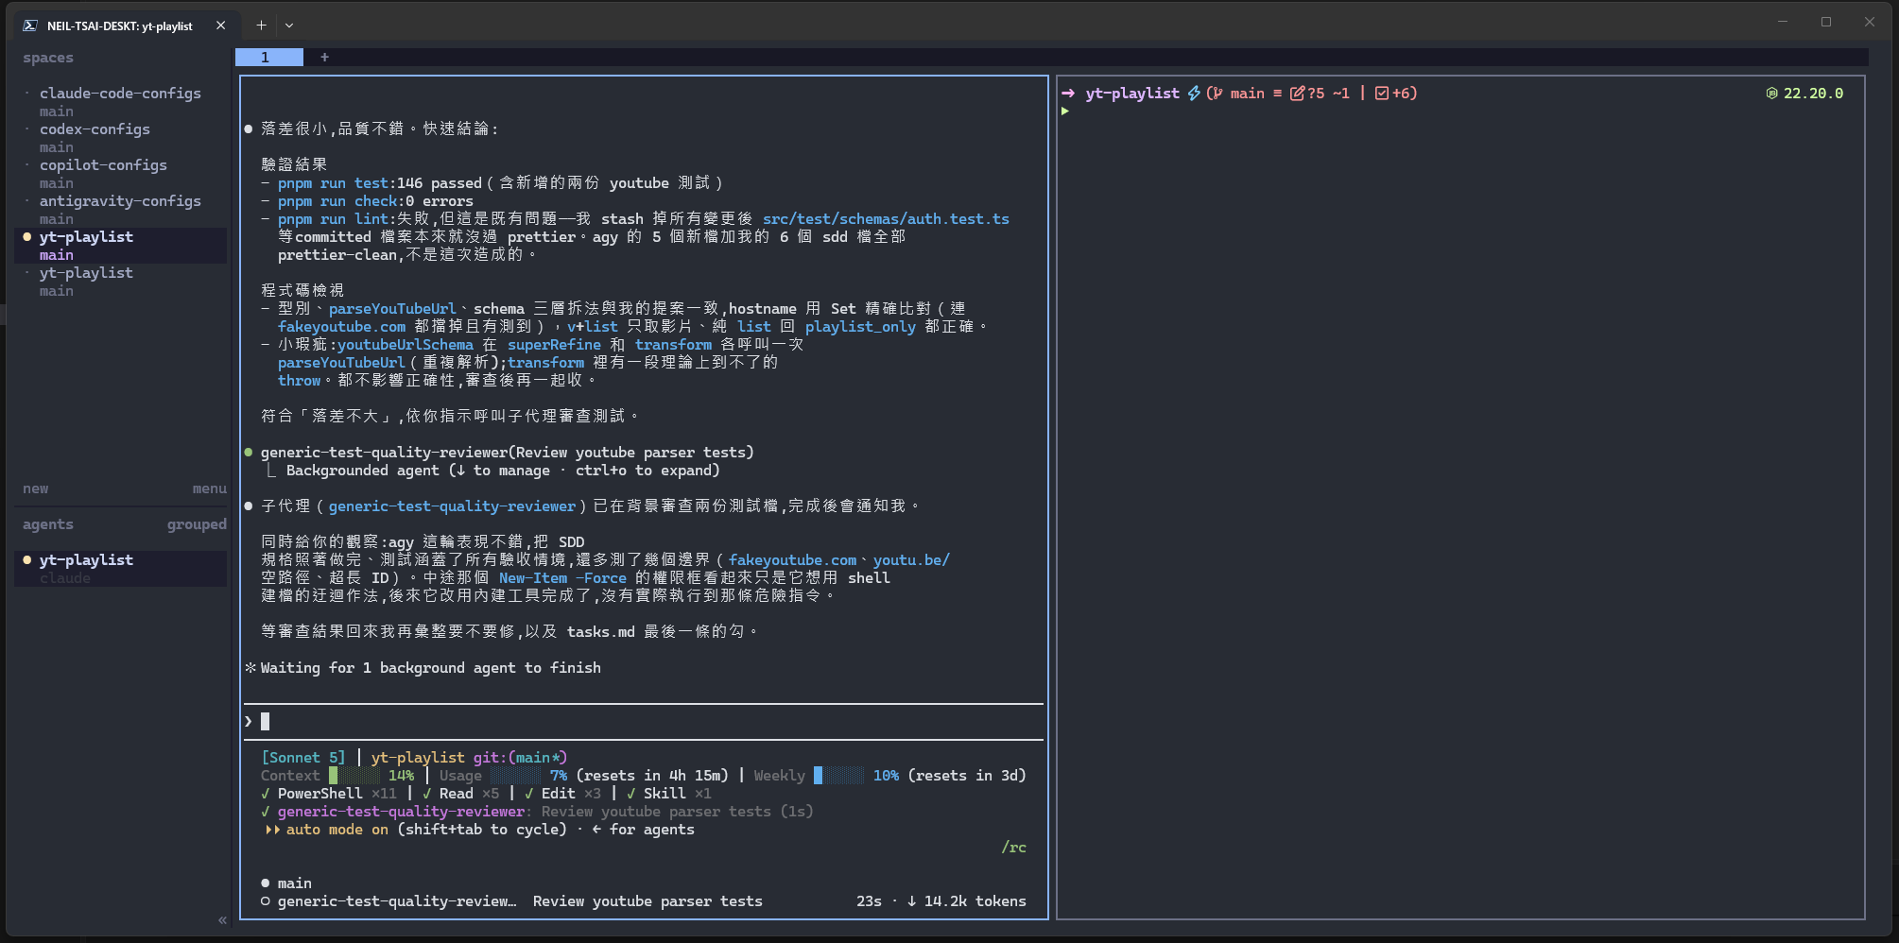
Task: Click the yt-playlist directory name in right prompt
Action: pos(1132,94)
